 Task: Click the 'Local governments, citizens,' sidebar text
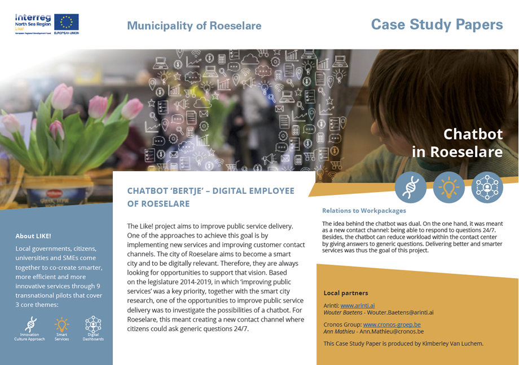pos(56,248)
